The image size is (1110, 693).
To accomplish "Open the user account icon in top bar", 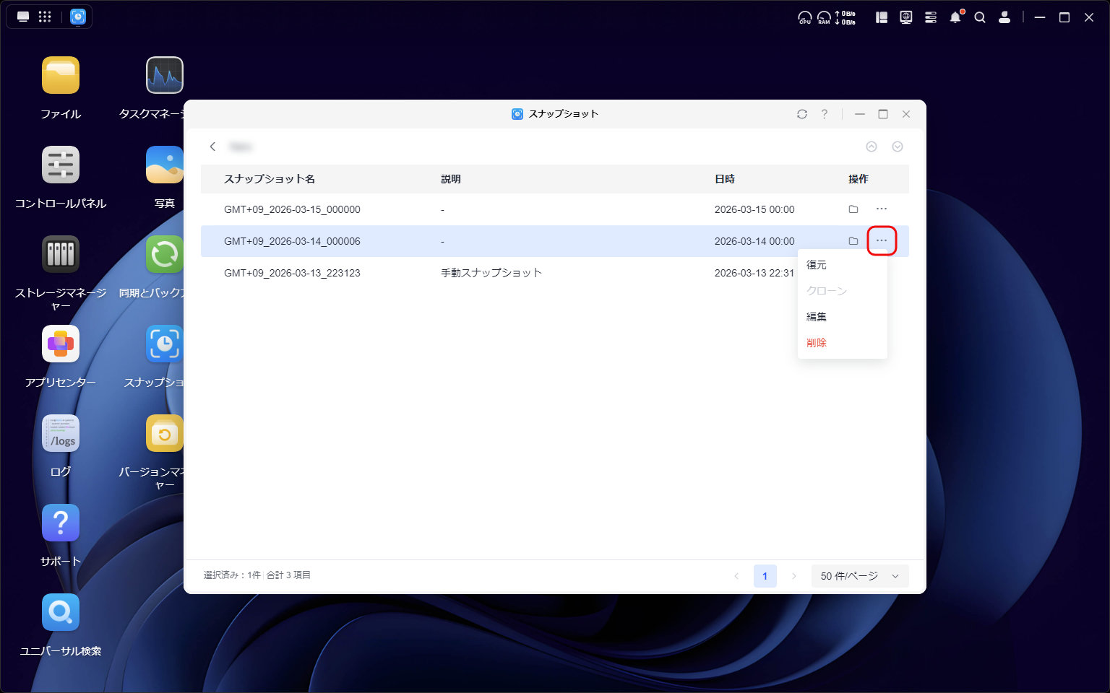I will point(1004,17).
